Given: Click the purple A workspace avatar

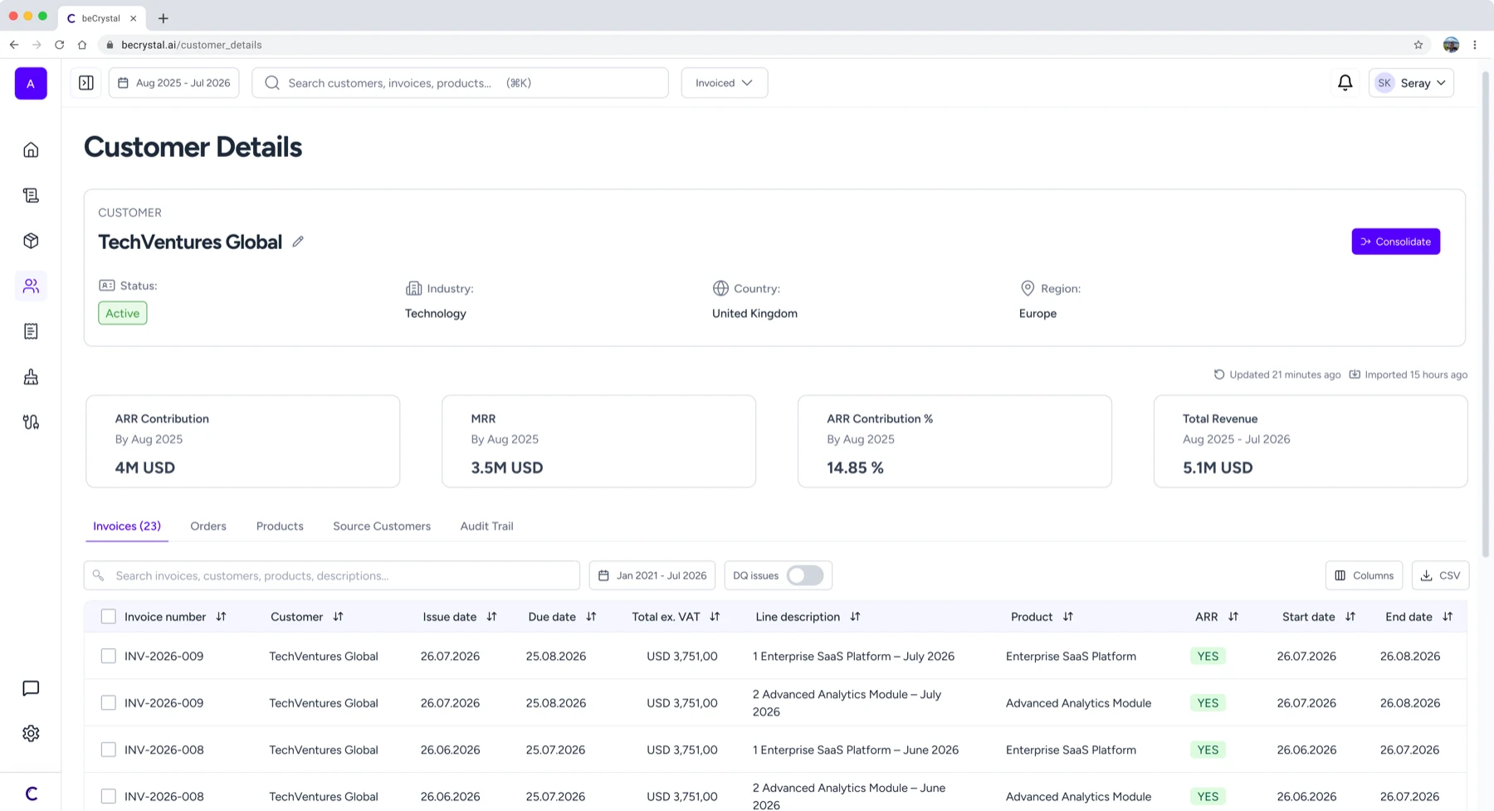Looking at the screenshot, I should tap(31, 83).
